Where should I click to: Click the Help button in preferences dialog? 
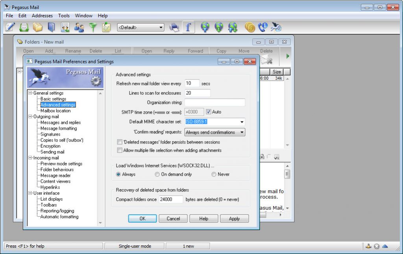[204, 219]
